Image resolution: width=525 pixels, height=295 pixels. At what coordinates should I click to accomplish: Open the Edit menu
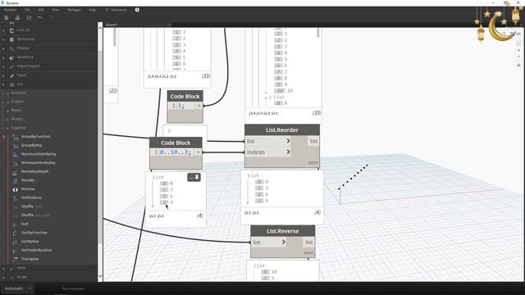[x=41, y=10]
